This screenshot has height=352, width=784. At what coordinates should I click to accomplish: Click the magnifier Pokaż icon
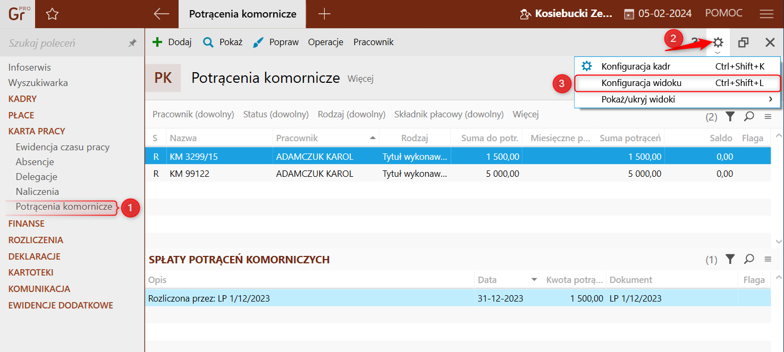coord(208,42)
